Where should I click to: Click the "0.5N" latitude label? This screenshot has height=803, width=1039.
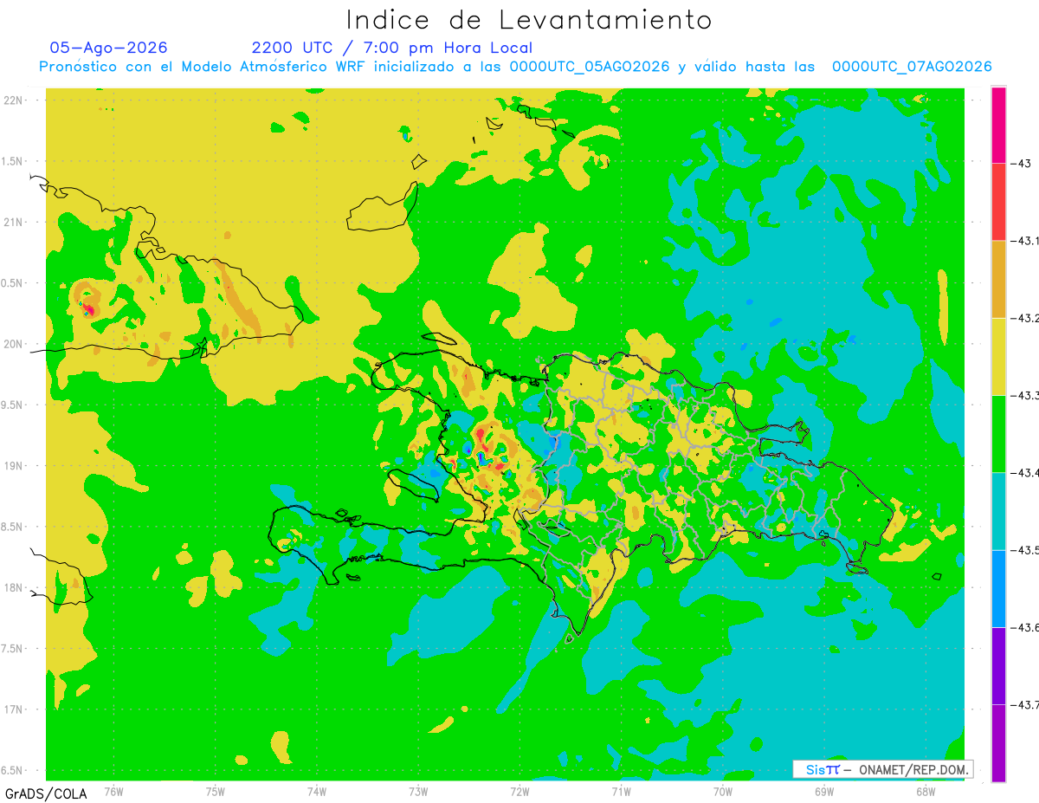(x=13, y=283)
